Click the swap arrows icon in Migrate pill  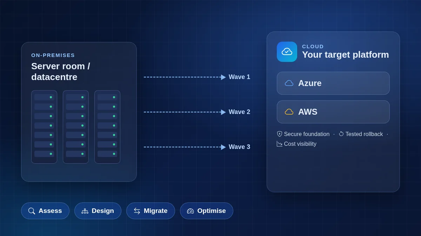tap(137, 211)
